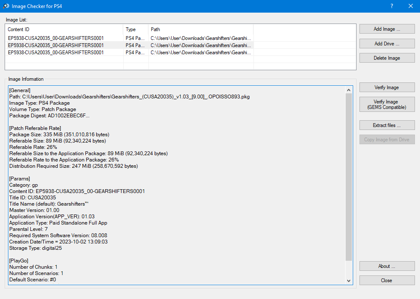420x299 pixels.
Task: Click the 'Master Version: 01.00' line
Action: [x=34, y=210]
